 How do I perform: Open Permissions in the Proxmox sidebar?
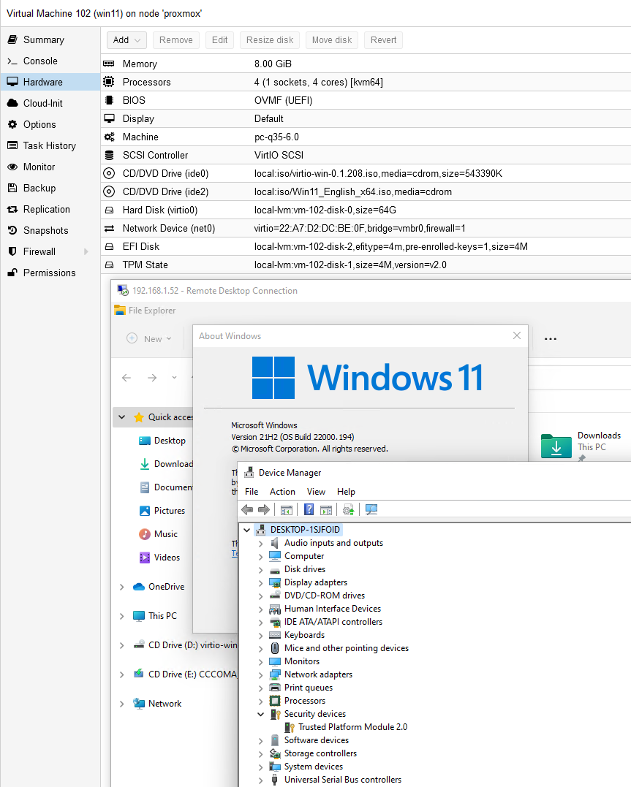click(50, 273)
